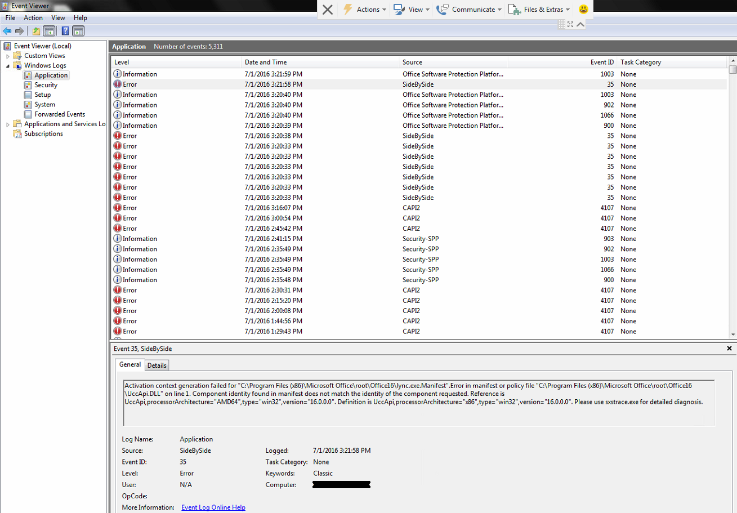This screenshot has width=737, height=513.
Task: Collapse the Windows Logs tree node
Action: pos(8,66)
